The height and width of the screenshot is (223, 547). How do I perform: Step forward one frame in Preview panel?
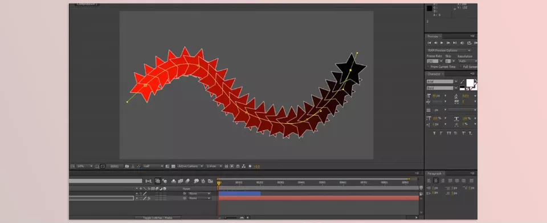coord(448,43)
